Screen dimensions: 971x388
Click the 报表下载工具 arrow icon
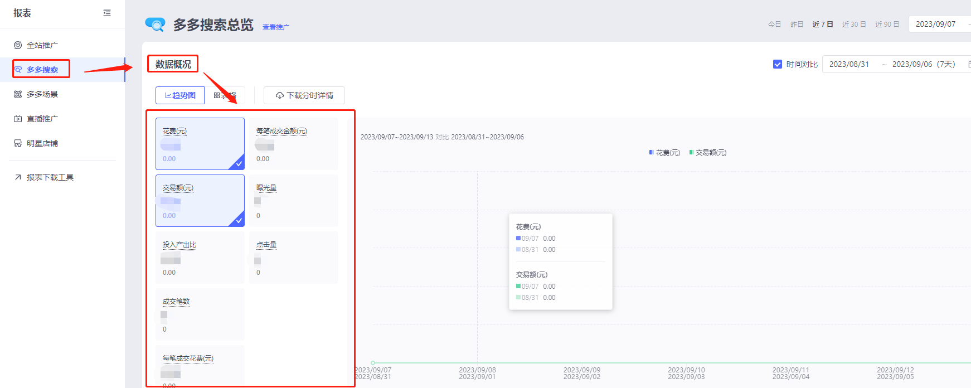(18, 177)
